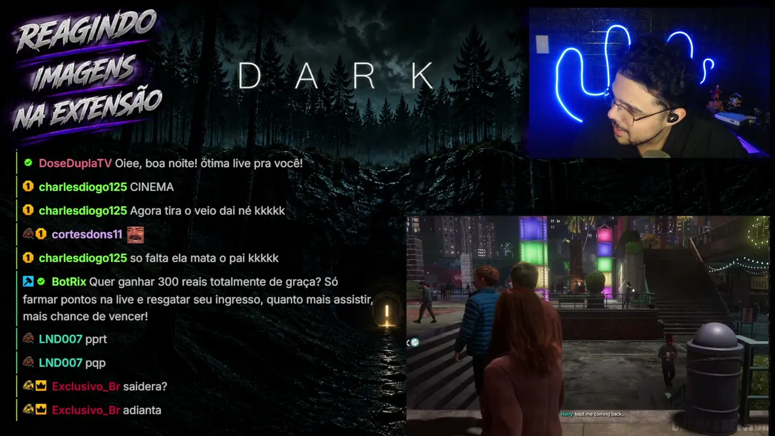
Task: Click the charlesdiogo125 username on the "so falta ela" message
Action: pyautogui.click(x=83, y=259)
